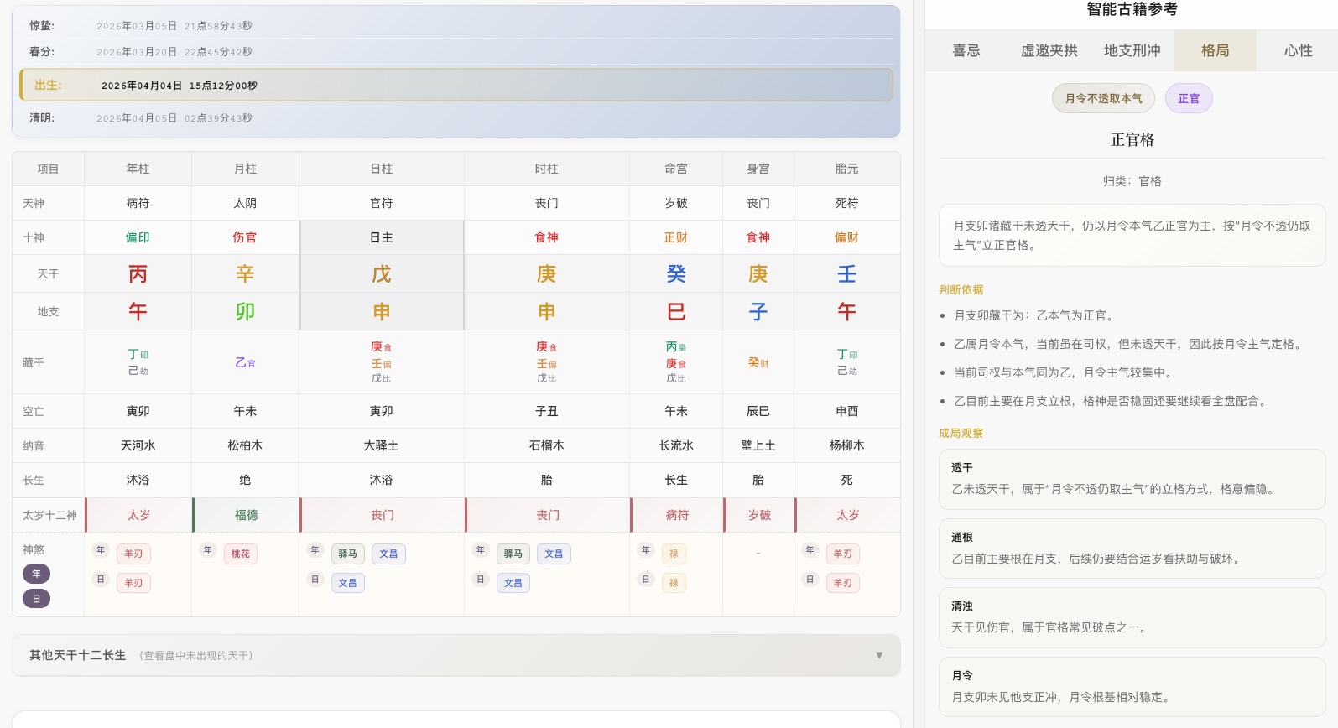
Task: Click the year-row 文昌 badge in 日柱 column
Action: (388, 554)
